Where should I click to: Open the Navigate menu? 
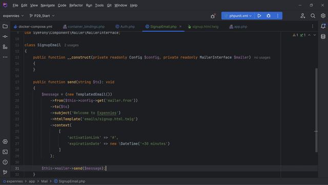(x=48, y=5)
